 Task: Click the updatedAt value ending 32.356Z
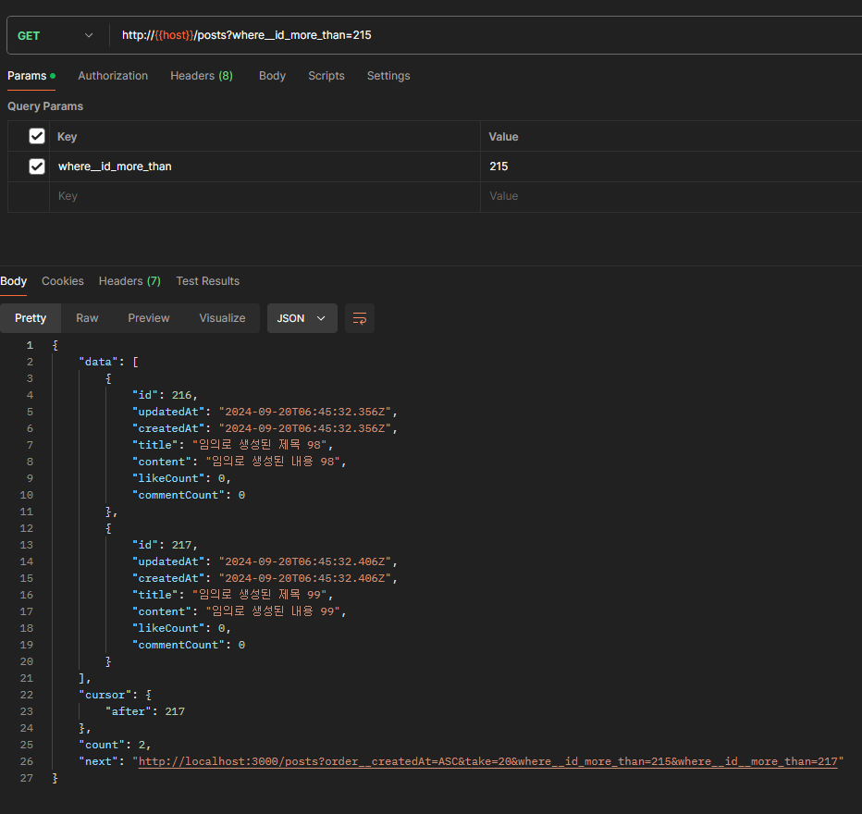tap(304, 412)
